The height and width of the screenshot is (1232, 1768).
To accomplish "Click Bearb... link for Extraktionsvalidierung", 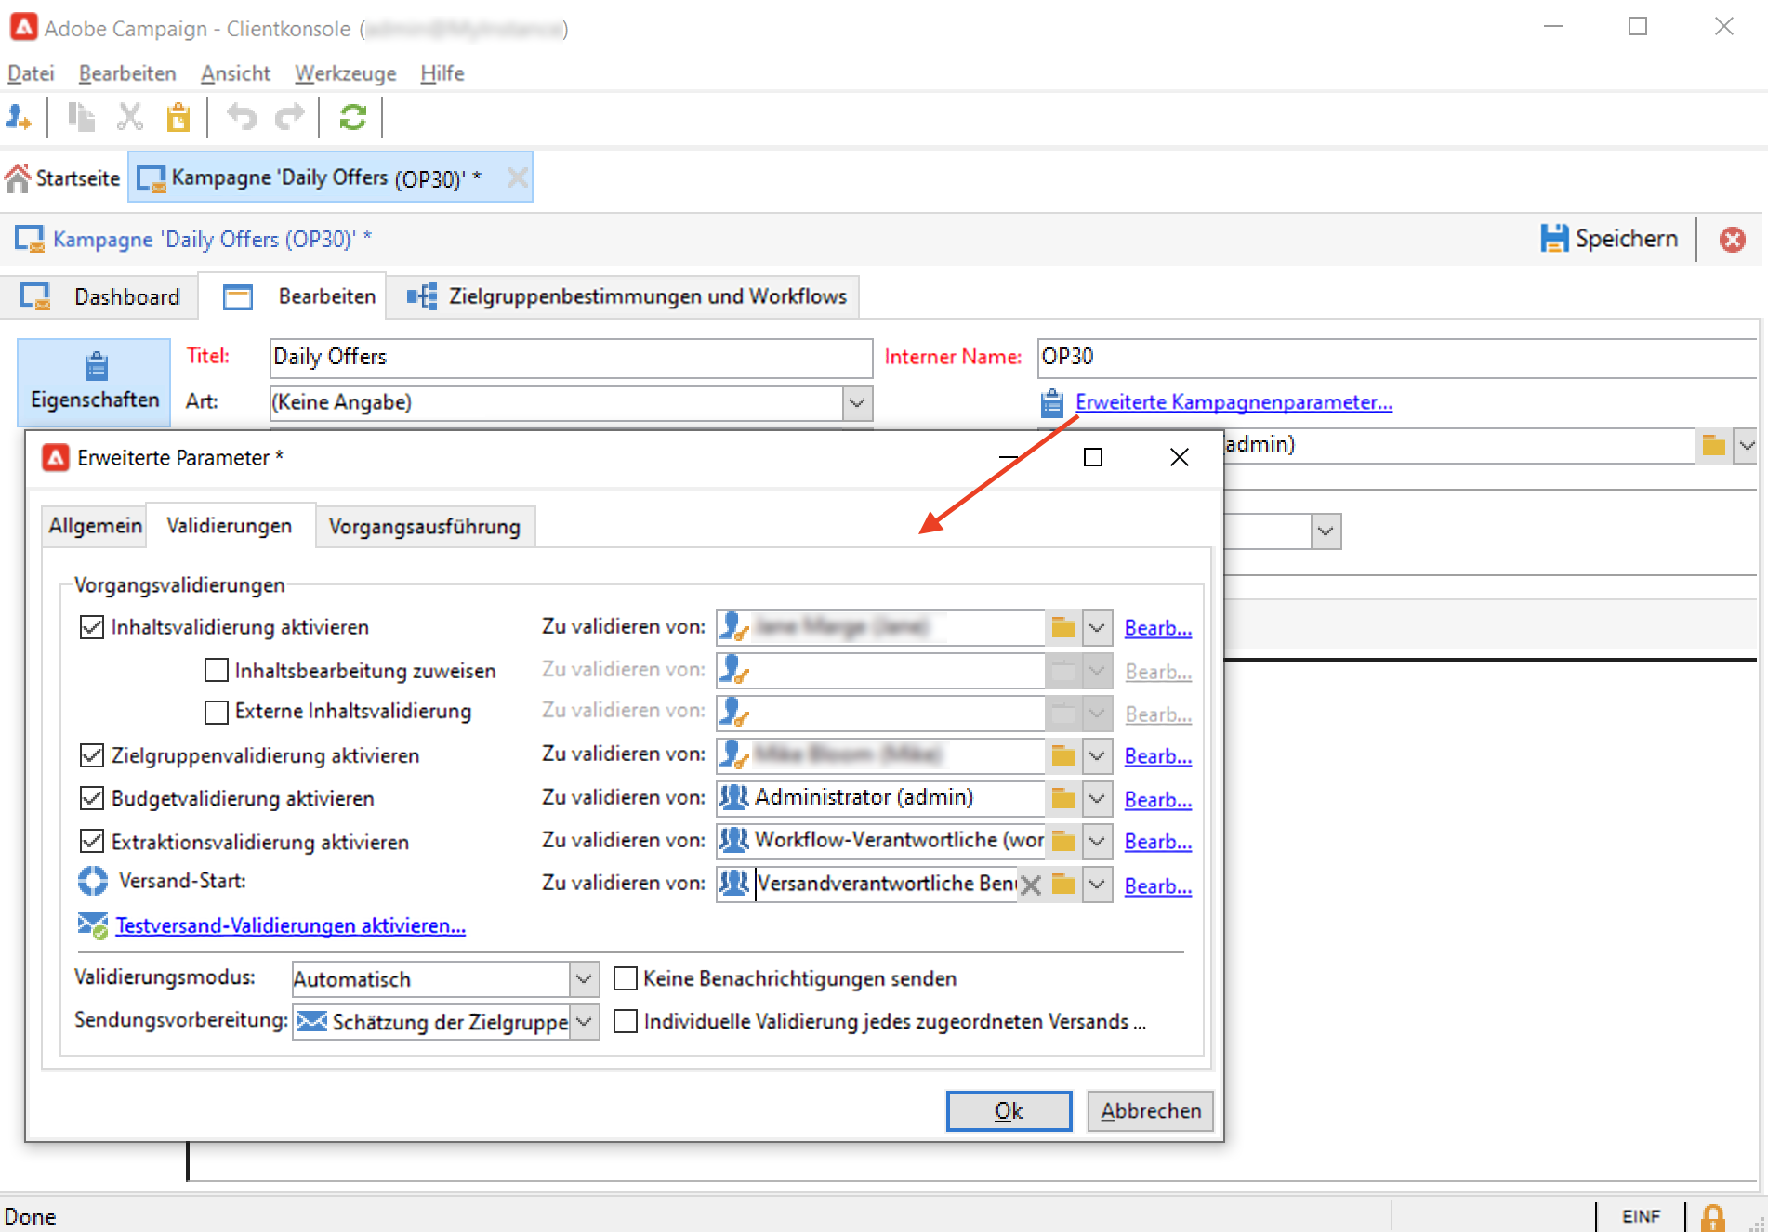I will point(1158,842).
